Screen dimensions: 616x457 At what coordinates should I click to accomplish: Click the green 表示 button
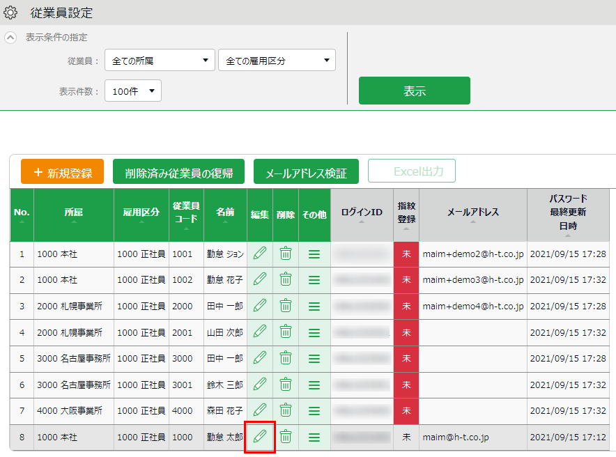pos(415,91)
